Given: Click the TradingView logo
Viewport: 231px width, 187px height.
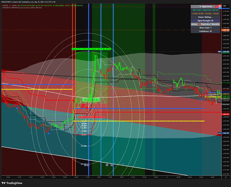Looking at the screenshot, I should tap(12, 183).
